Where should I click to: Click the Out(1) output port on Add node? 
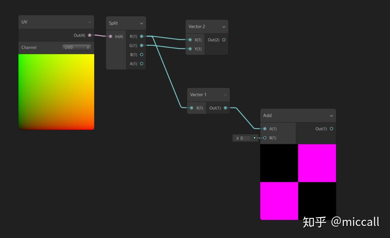[331, 128]
